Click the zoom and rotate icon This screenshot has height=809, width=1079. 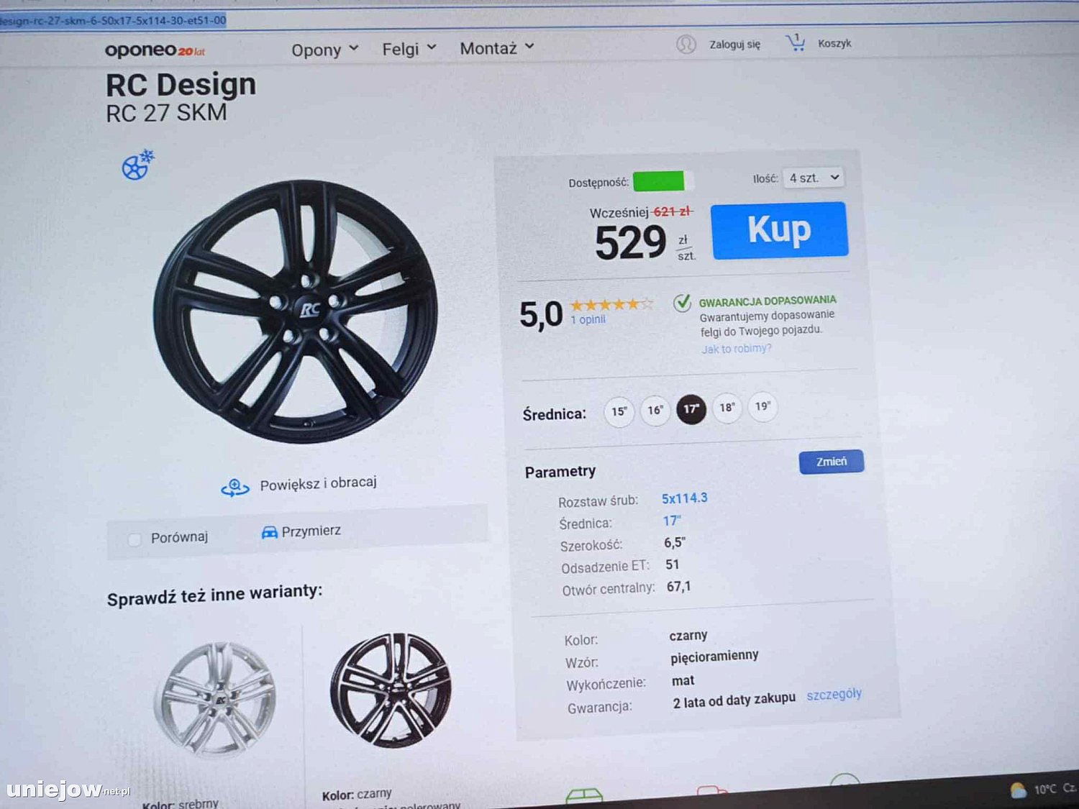(x=235, y=488)
